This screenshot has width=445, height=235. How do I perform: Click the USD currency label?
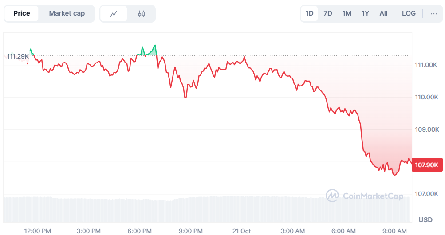point(425,219)
